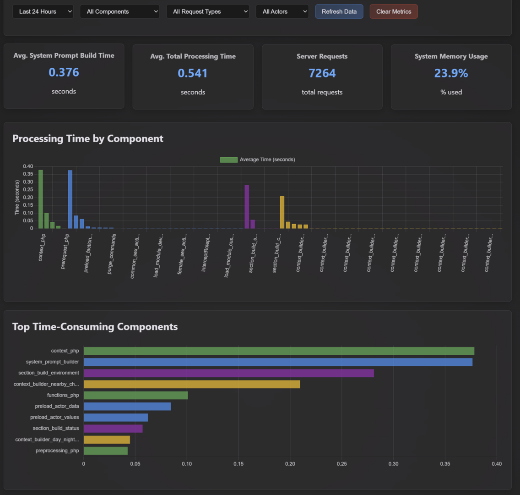
Task: Click the Top Time-Consuming Components heading
Action: point(95,327)
